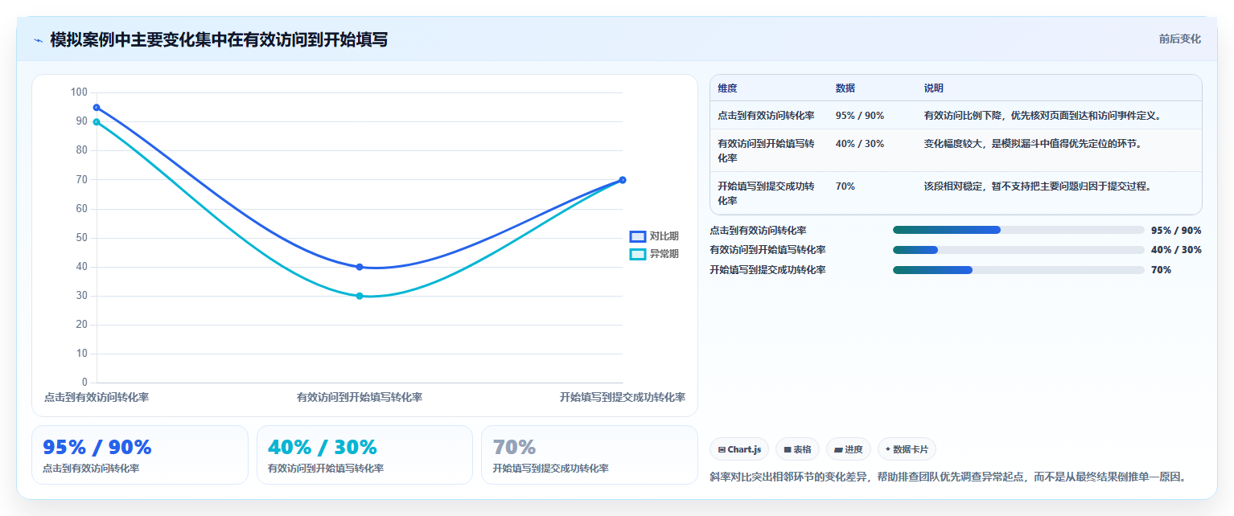Click progress row label 有效访问到开始填写转化率
Image resolution: width=1234 pixels, height=516 pixels.
pos(767,250)
